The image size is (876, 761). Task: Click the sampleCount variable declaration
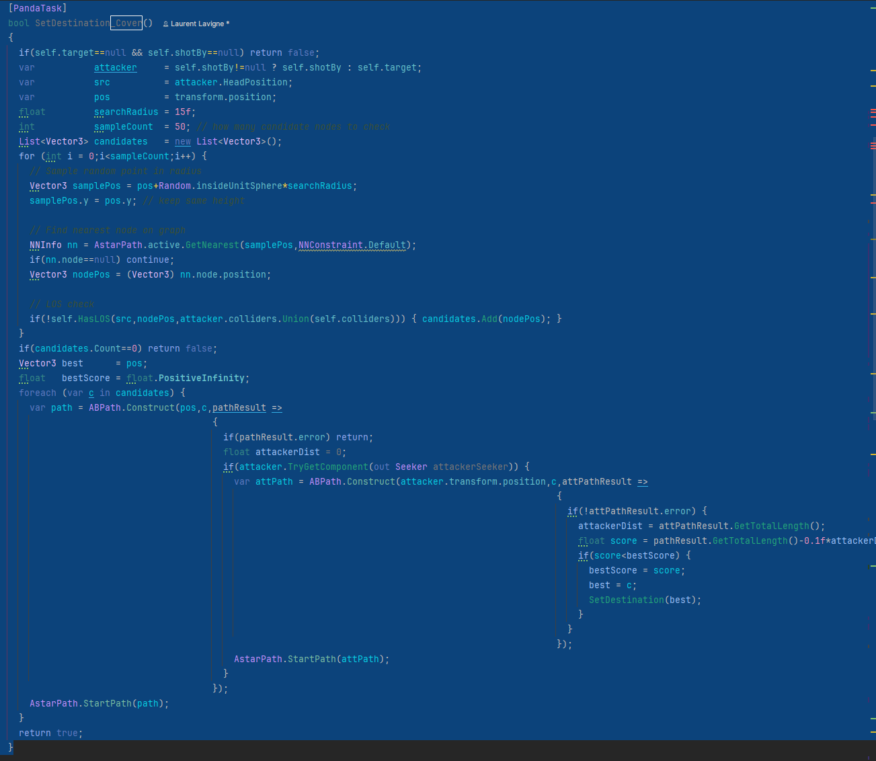123,127
